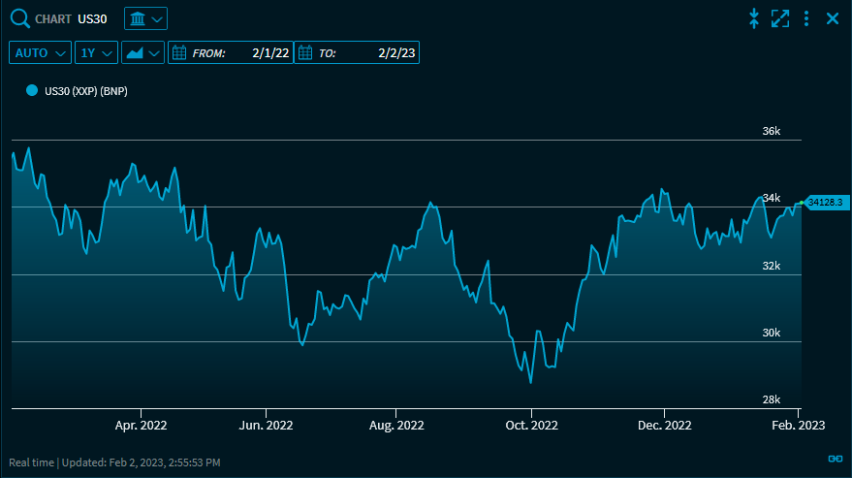Expand chart to fullscreen

780,18
